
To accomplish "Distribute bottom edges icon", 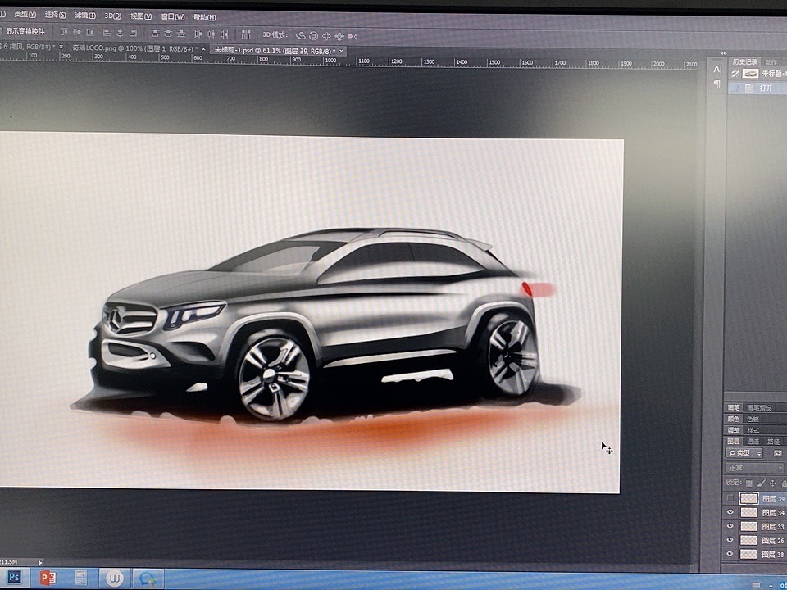I will pos(181,34).
